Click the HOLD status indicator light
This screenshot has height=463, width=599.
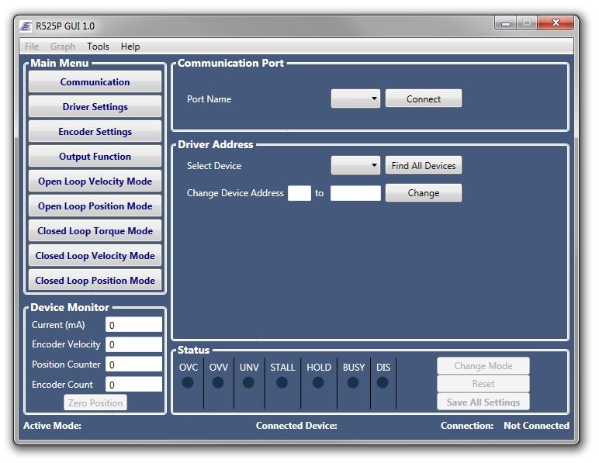318,382
